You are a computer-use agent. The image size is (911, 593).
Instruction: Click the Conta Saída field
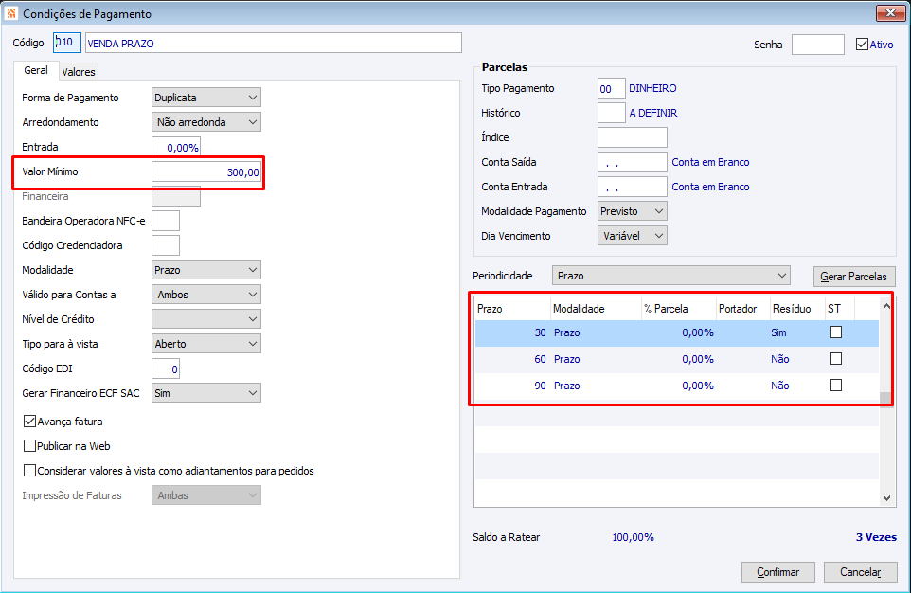633,162
